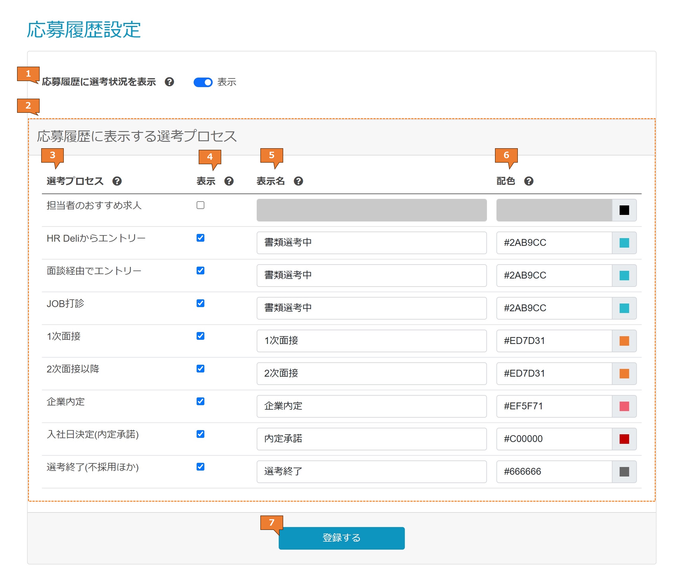Click color code field for HR Deliからエントリー

(554, 243)
